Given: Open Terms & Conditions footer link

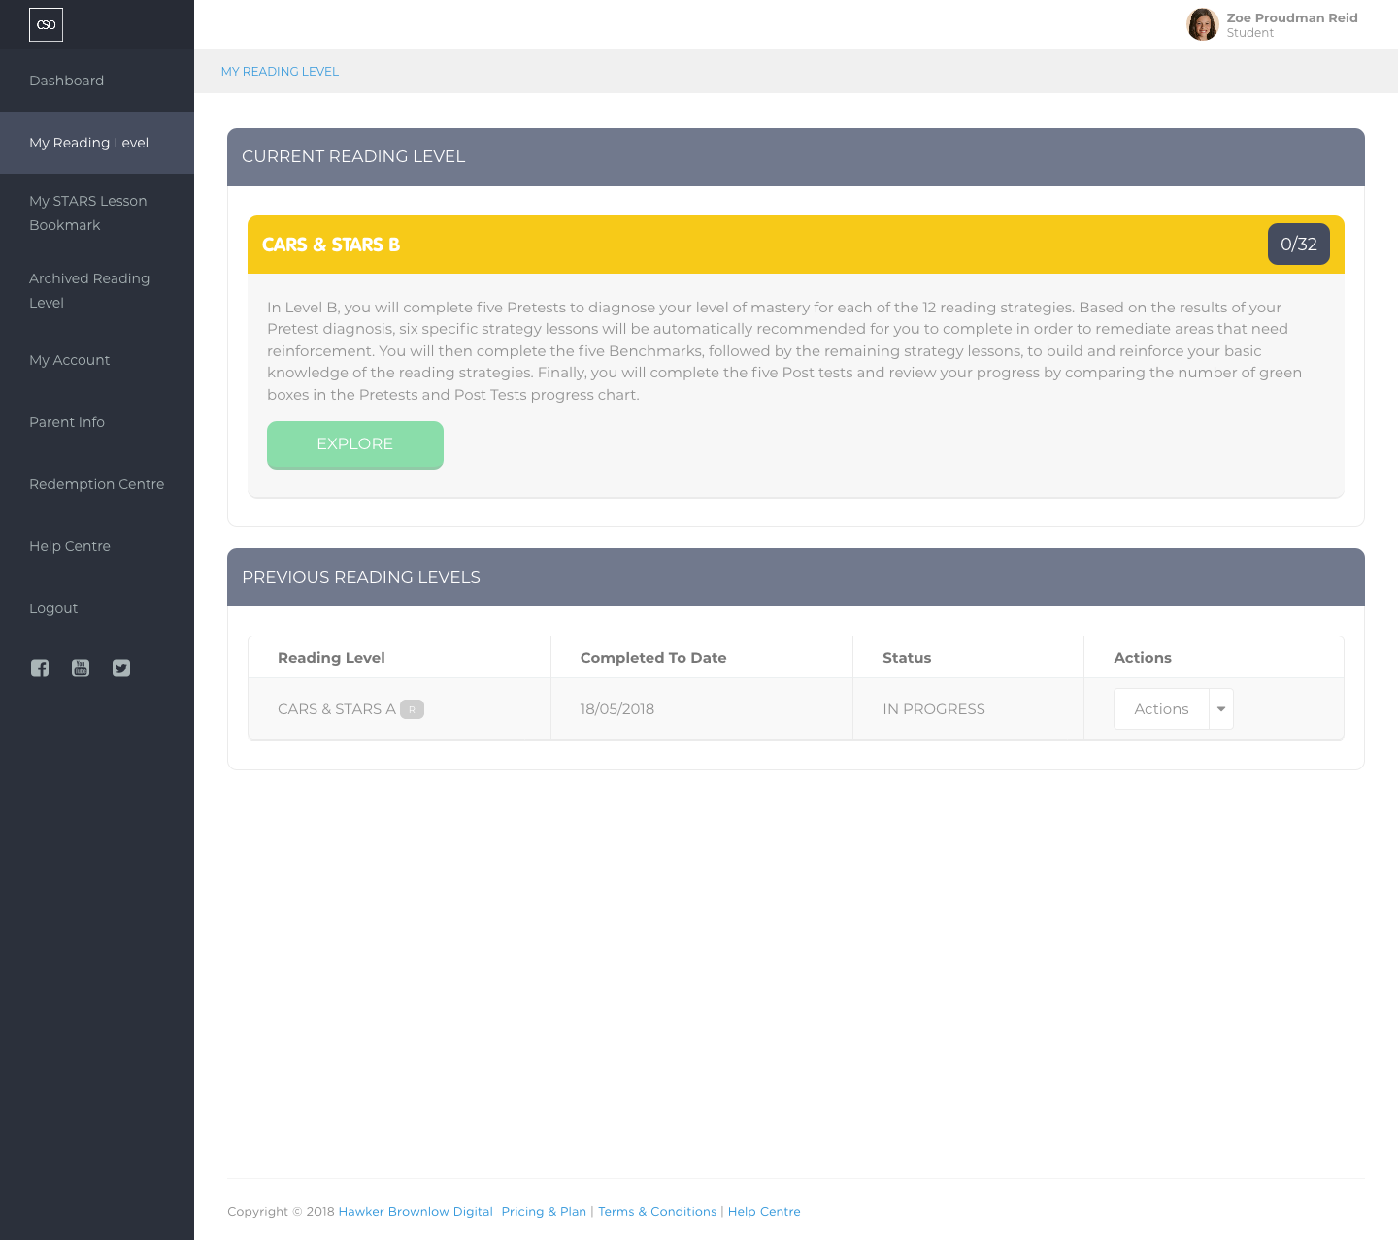Looking at the screenshot, I should (x=657, y=1212).
